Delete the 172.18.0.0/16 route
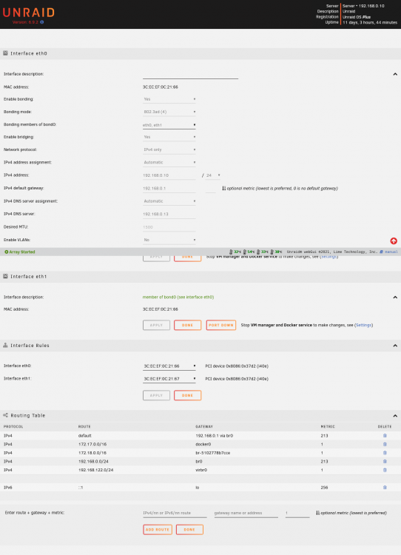 [385, 453]
